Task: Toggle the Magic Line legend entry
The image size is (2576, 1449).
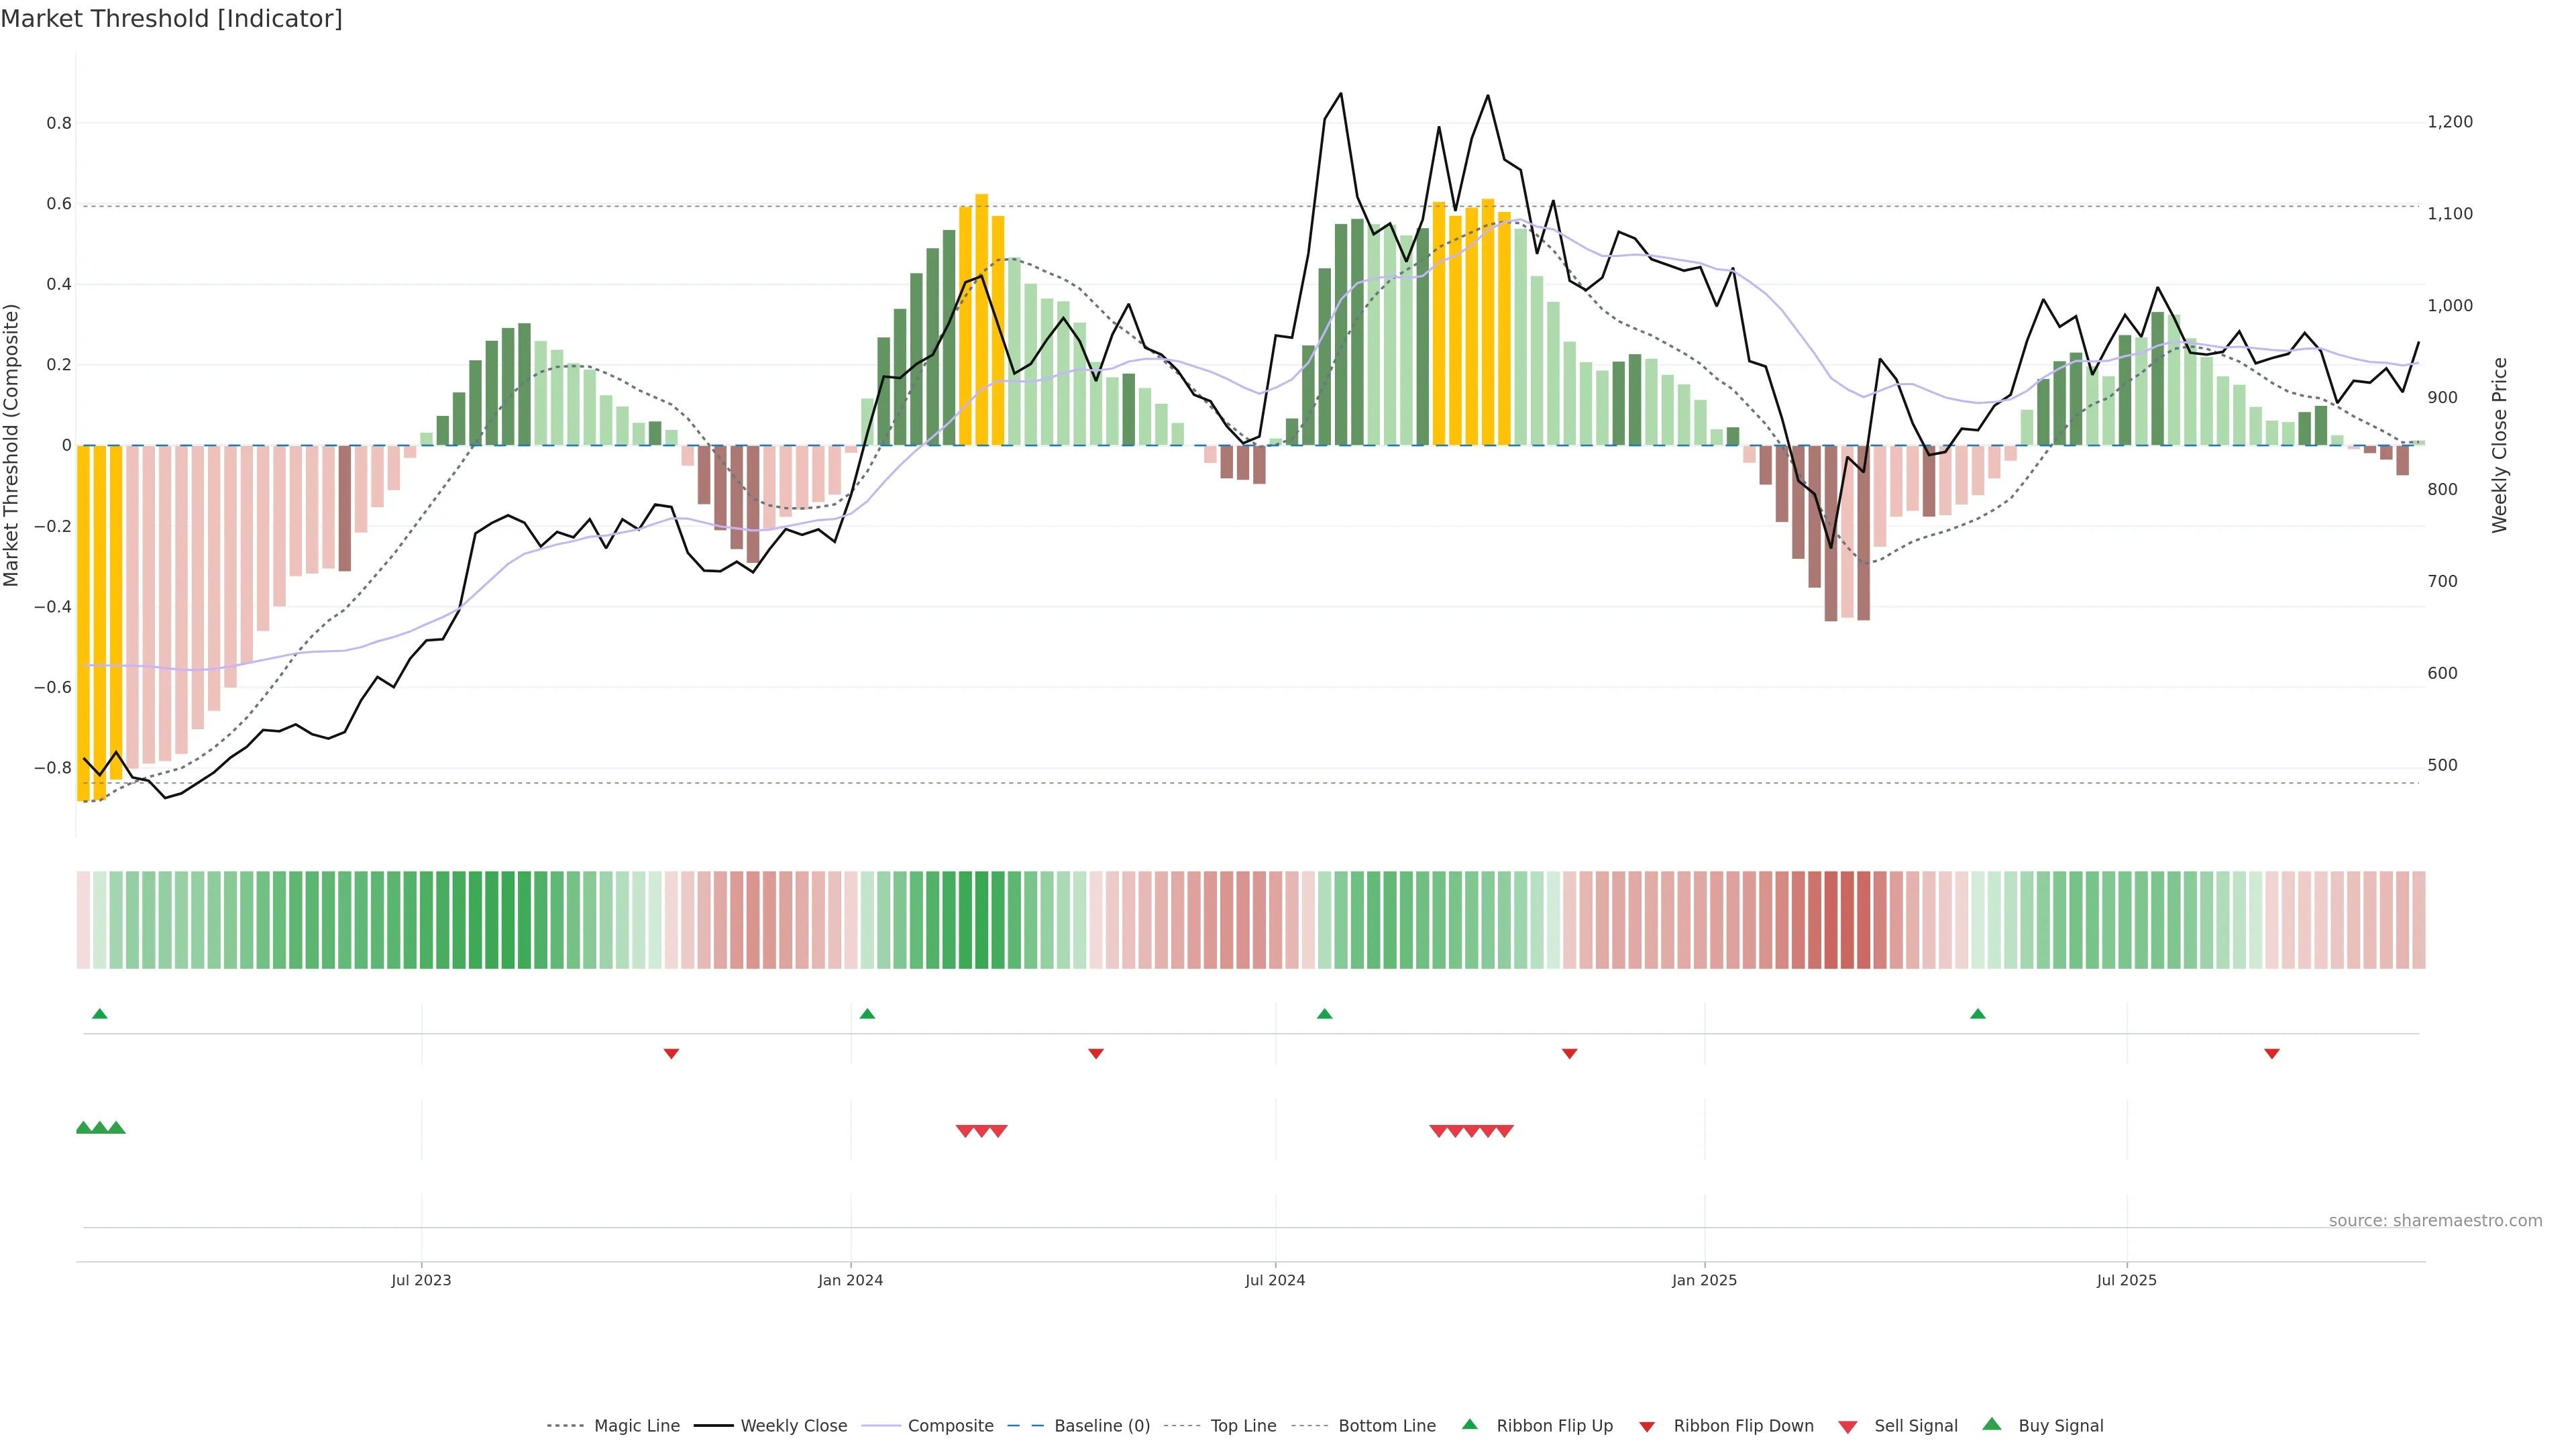Action: click(x=636, y=1426)
